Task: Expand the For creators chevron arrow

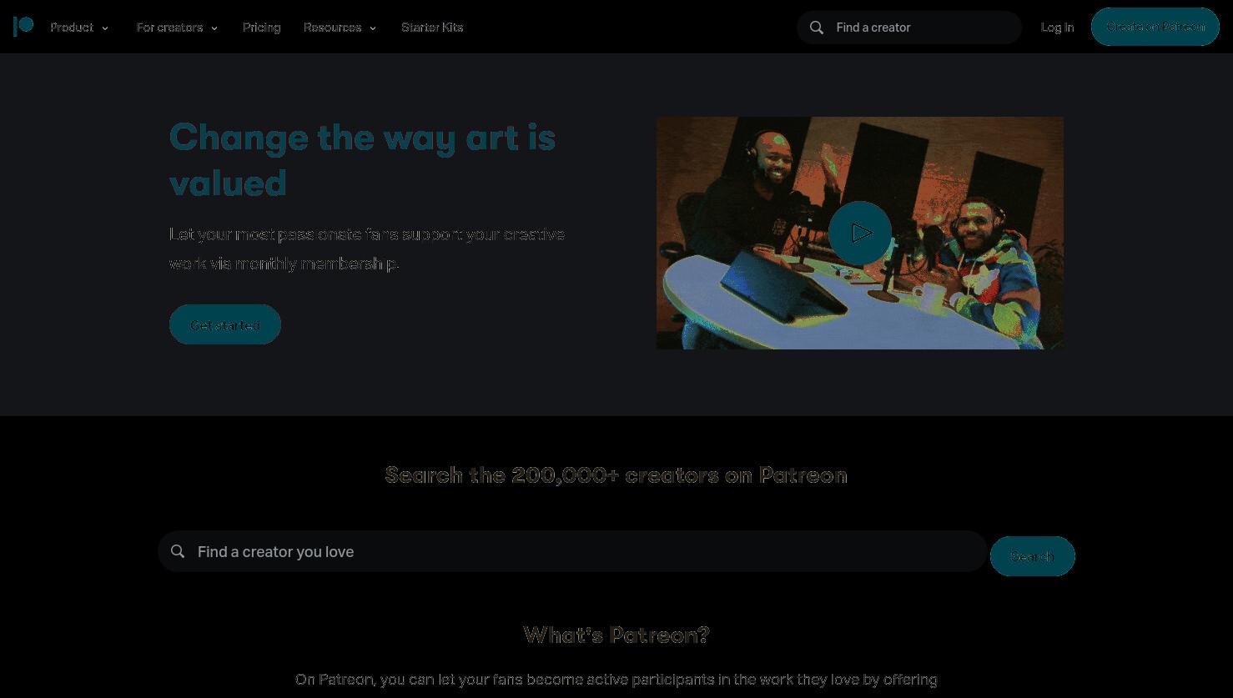Action: (x=214, y=28)
